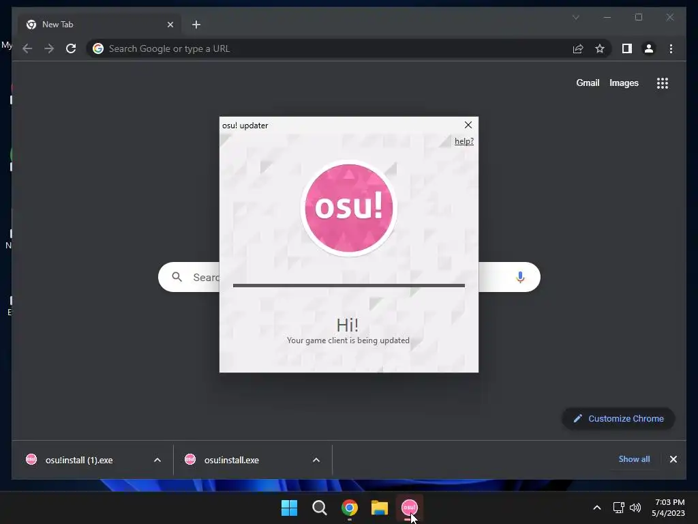The image size is (698, 524).
Task: Select the New Tab browser tab
Action: point(99,25)
